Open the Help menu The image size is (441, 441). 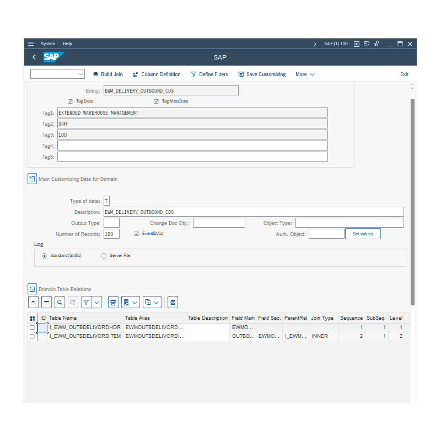(67, 44)
